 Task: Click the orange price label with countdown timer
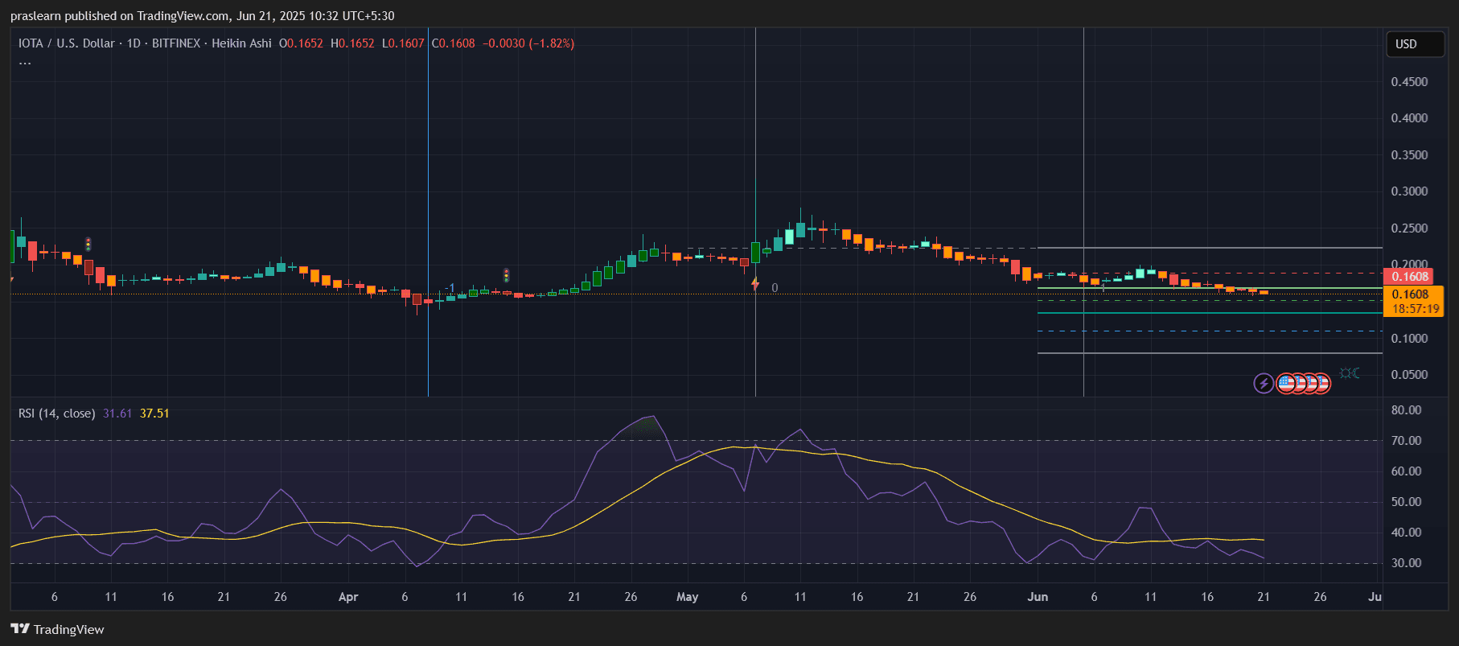(1414, 302)
